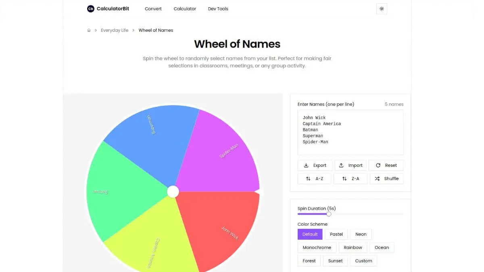Open the Calculator menu
Screen dimensions: 484x272
coord(185,9)
